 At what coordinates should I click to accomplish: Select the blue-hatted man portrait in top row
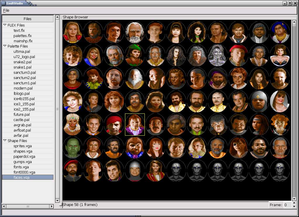tap(280, 32)
